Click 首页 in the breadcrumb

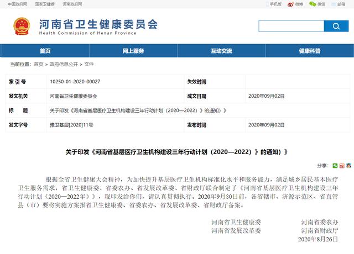pos(38,64)
